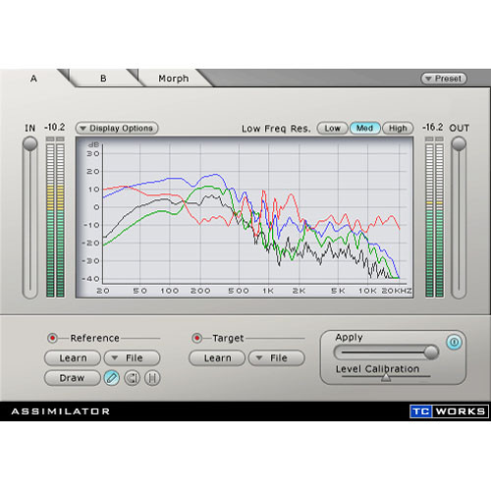Click the Draw button

tap(73, 378)
